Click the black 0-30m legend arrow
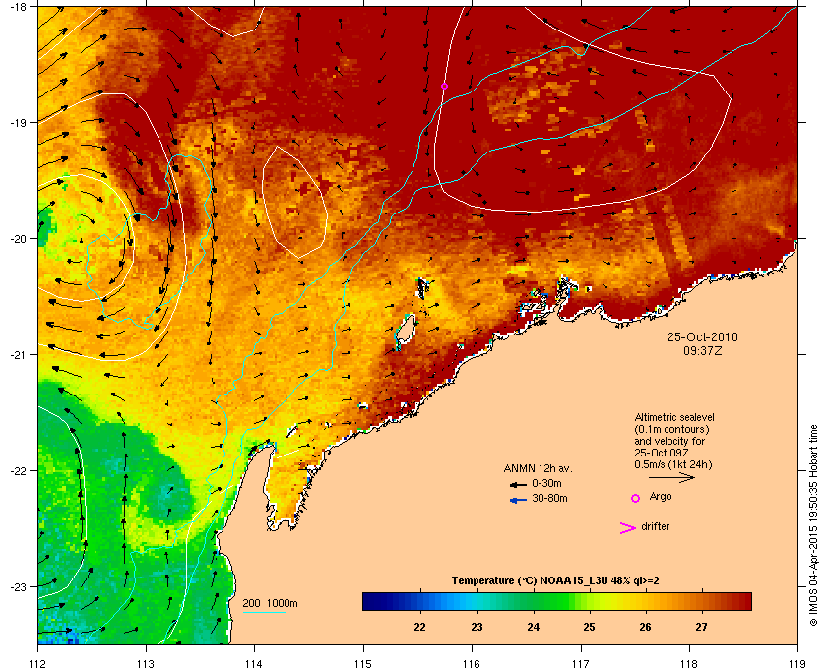 518,484
